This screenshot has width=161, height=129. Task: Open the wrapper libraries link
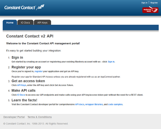[x=94, y=104]
